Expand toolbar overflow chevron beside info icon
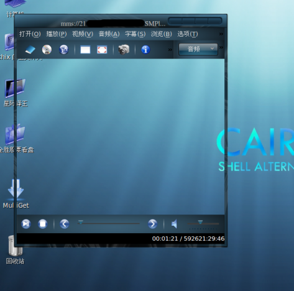Image resolution: width=294 pixels, height=291 pixels. [x=170, y=50]
